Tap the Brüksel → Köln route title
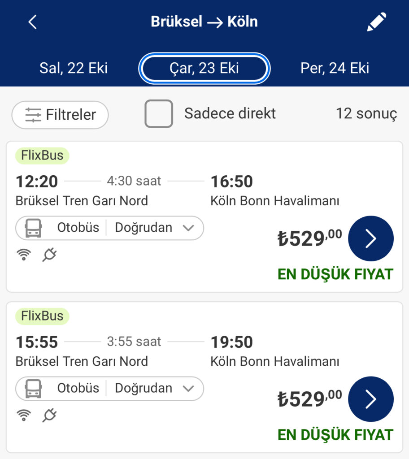This screenshot has width=409, height=459. pos(204,22)
